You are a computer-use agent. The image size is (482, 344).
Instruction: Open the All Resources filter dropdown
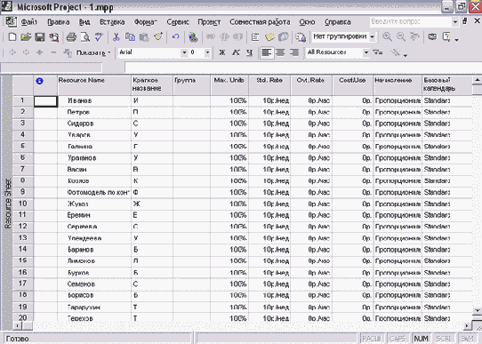(366, 52)
